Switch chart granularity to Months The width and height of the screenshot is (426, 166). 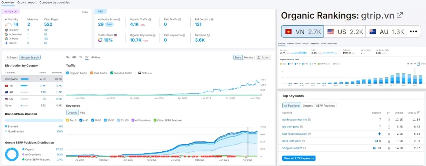(248, 57)
